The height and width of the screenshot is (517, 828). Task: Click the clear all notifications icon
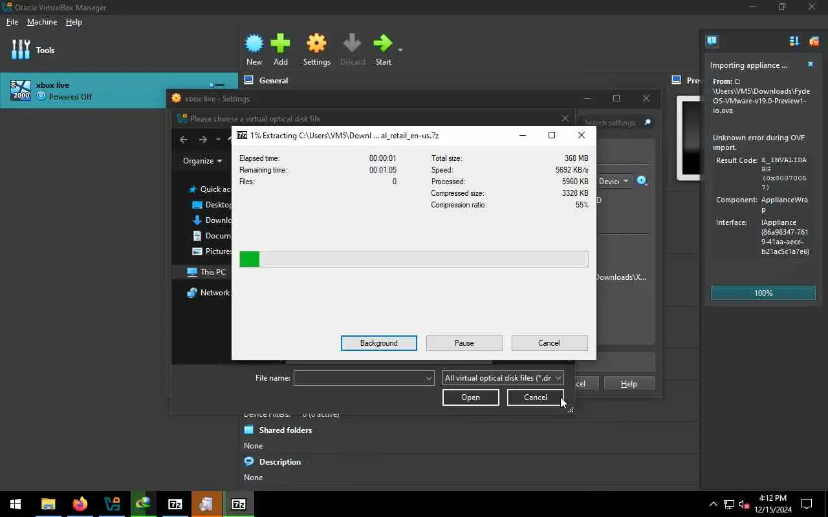click(814, 41)
